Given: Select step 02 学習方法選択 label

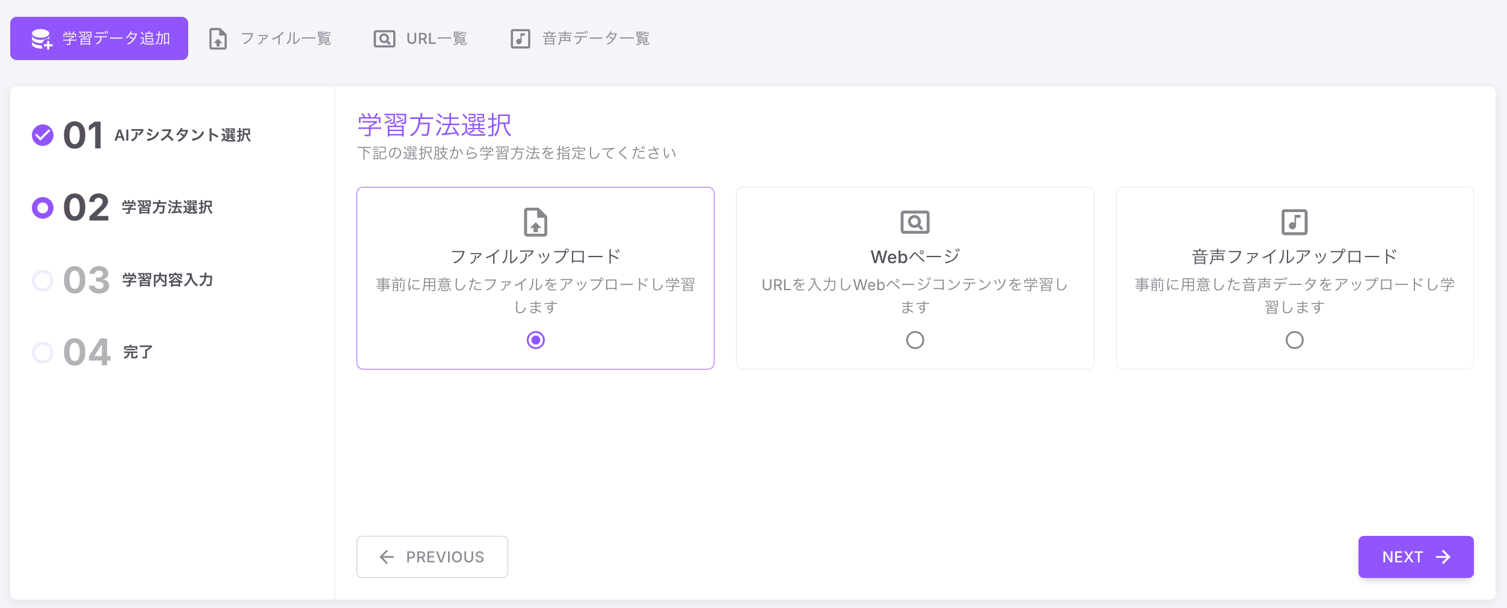Looking at the screenshot, I should point(167,207).
